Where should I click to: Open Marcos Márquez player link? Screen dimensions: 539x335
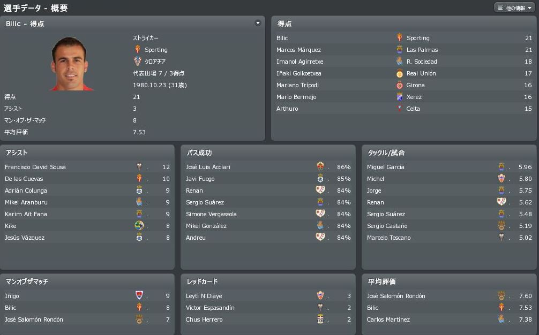[x=298, y=50]
